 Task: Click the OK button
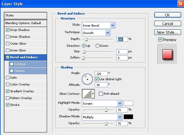[x=168, y=15]
